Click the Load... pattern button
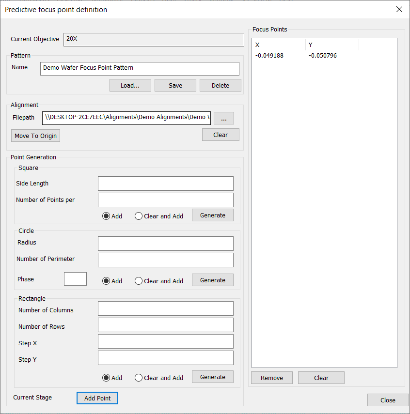This screenshot has width=410, height=414. [x=130, y=85]
